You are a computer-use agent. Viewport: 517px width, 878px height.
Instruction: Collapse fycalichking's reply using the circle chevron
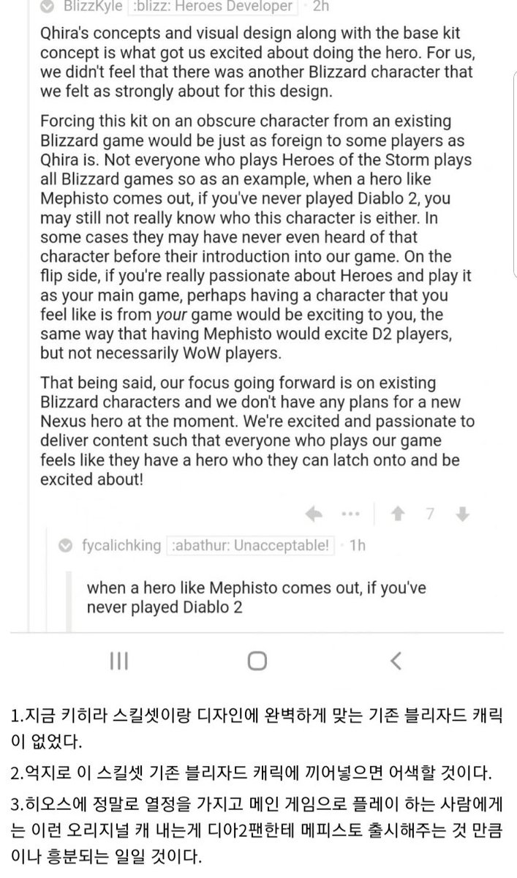(x=66, y=546)
